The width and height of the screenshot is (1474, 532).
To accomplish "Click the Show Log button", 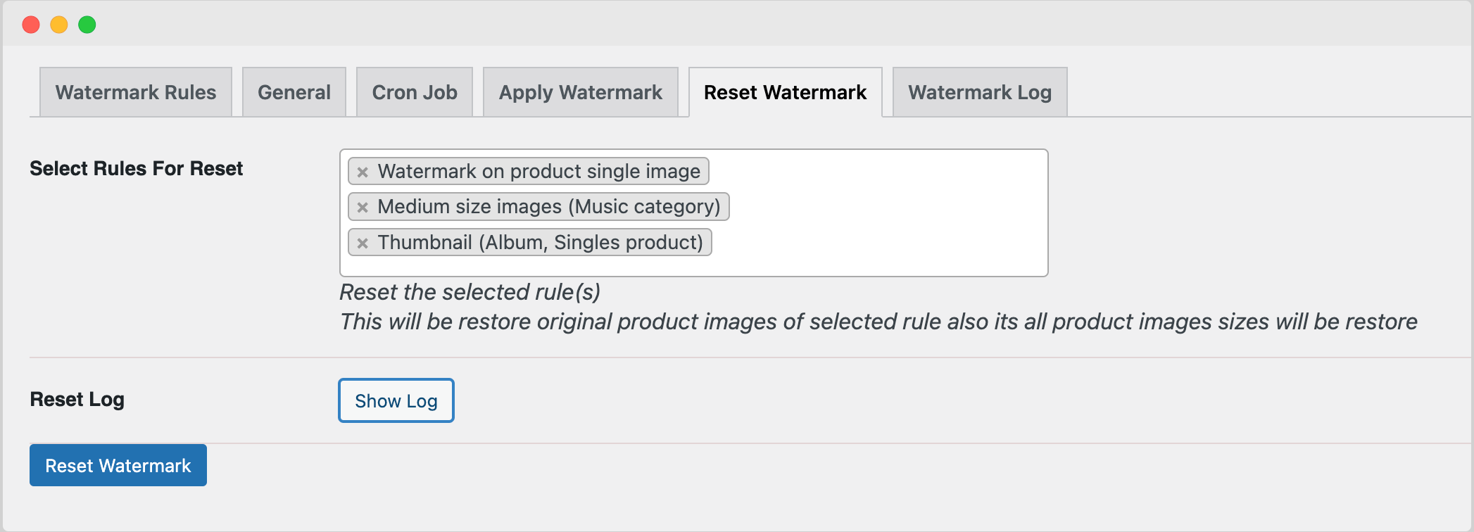I will pos(396,400).
